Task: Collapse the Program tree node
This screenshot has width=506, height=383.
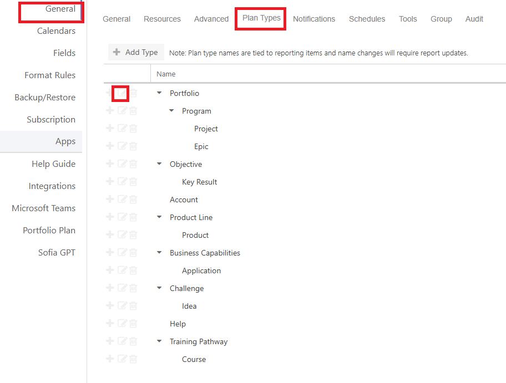Action: pos(171,111)
